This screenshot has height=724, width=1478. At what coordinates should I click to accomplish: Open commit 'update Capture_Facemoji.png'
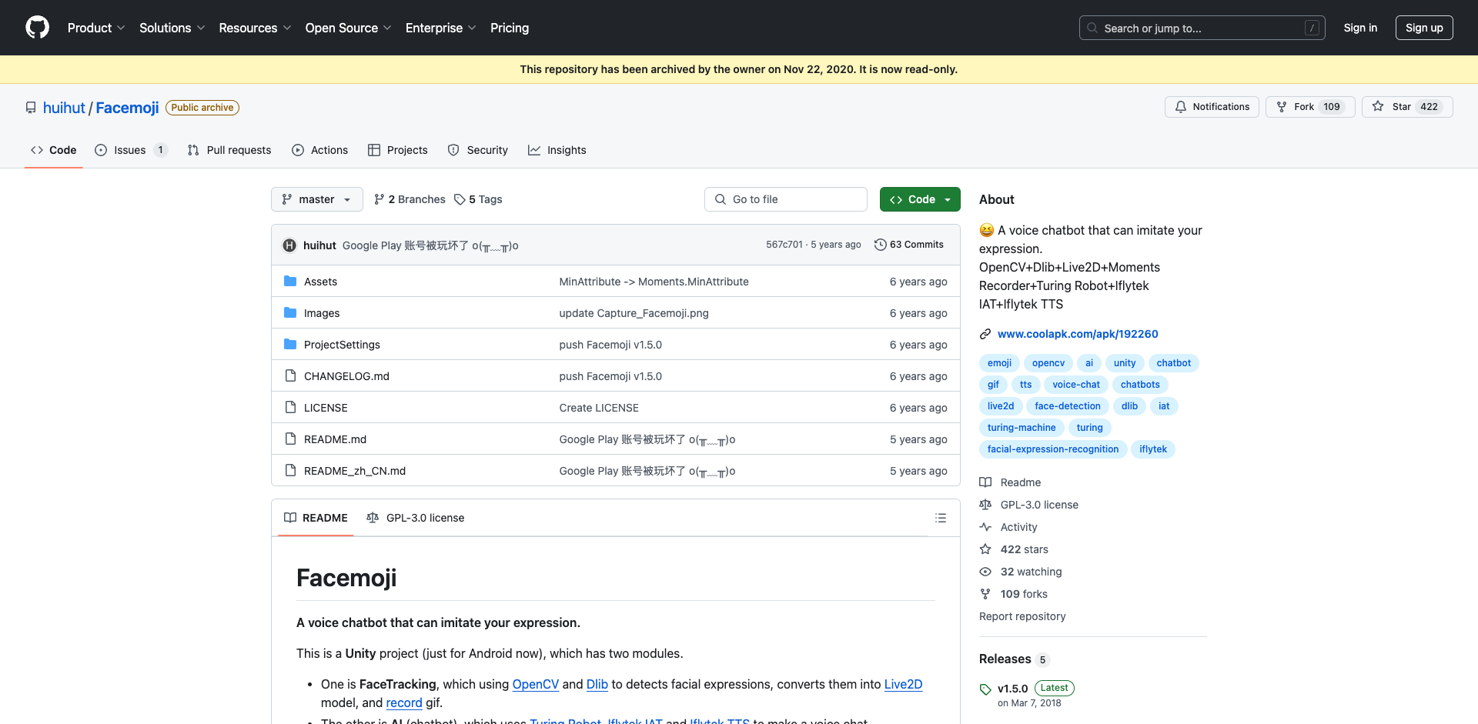pos(634,313)
